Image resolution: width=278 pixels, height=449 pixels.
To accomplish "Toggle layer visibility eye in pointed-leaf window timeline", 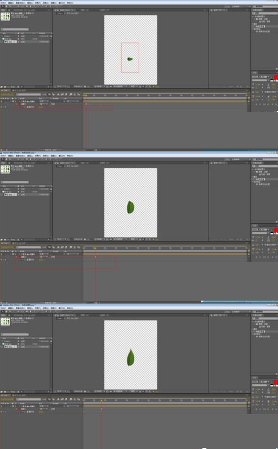I will [2, 406].
